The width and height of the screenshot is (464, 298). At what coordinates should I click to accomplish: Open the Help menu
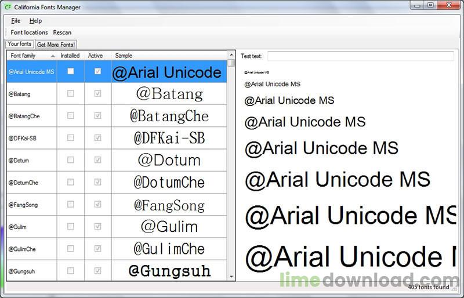35,21
